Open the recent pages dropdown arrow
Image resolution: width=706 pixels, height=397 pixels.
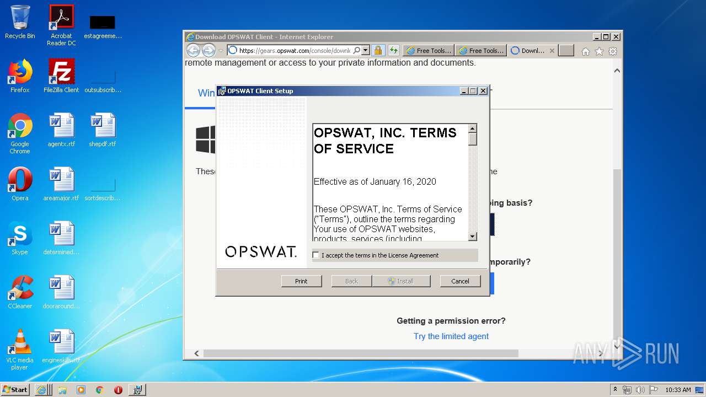click(x=221, y=51)
